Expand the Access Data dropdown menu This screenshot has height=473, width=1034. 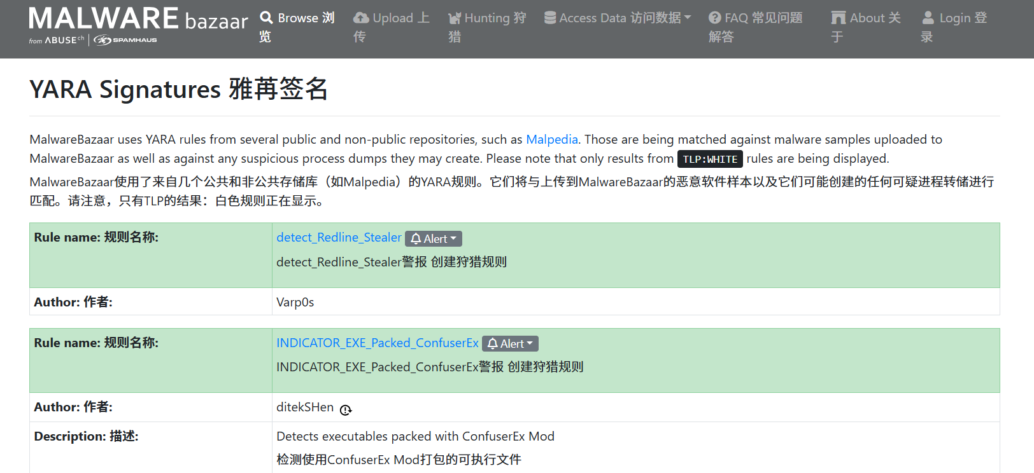tap(618, 18)
